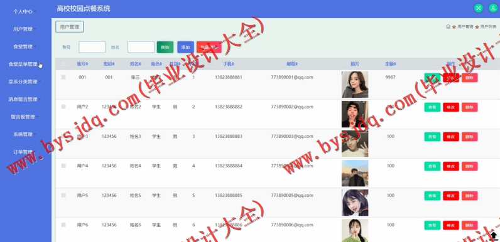
Task: Open photo thumbnail of 用户3
Action: (355, 144)
